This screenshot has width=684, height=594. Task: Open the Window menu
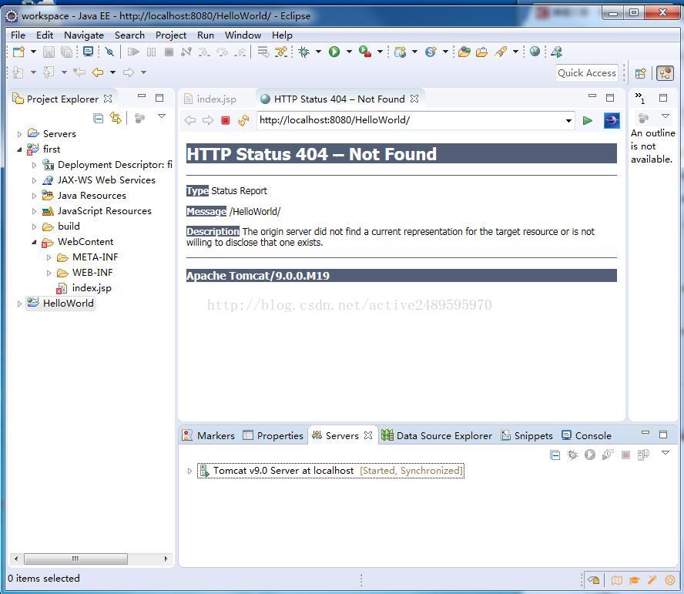[x=243, y=35]
